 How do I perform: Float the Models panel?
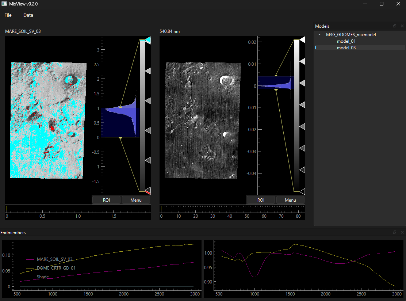[x=395, y=26]
